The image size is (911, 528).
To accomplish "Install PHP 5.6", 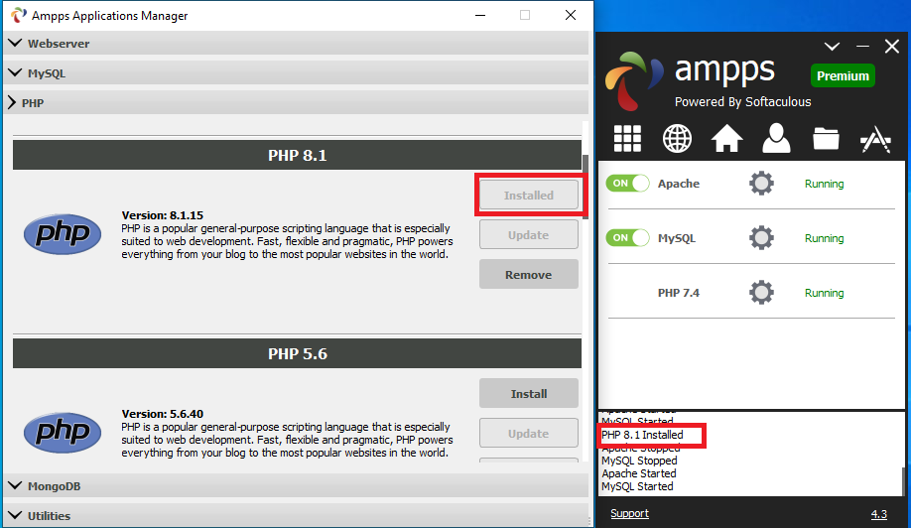I will (x=529, y=393).
